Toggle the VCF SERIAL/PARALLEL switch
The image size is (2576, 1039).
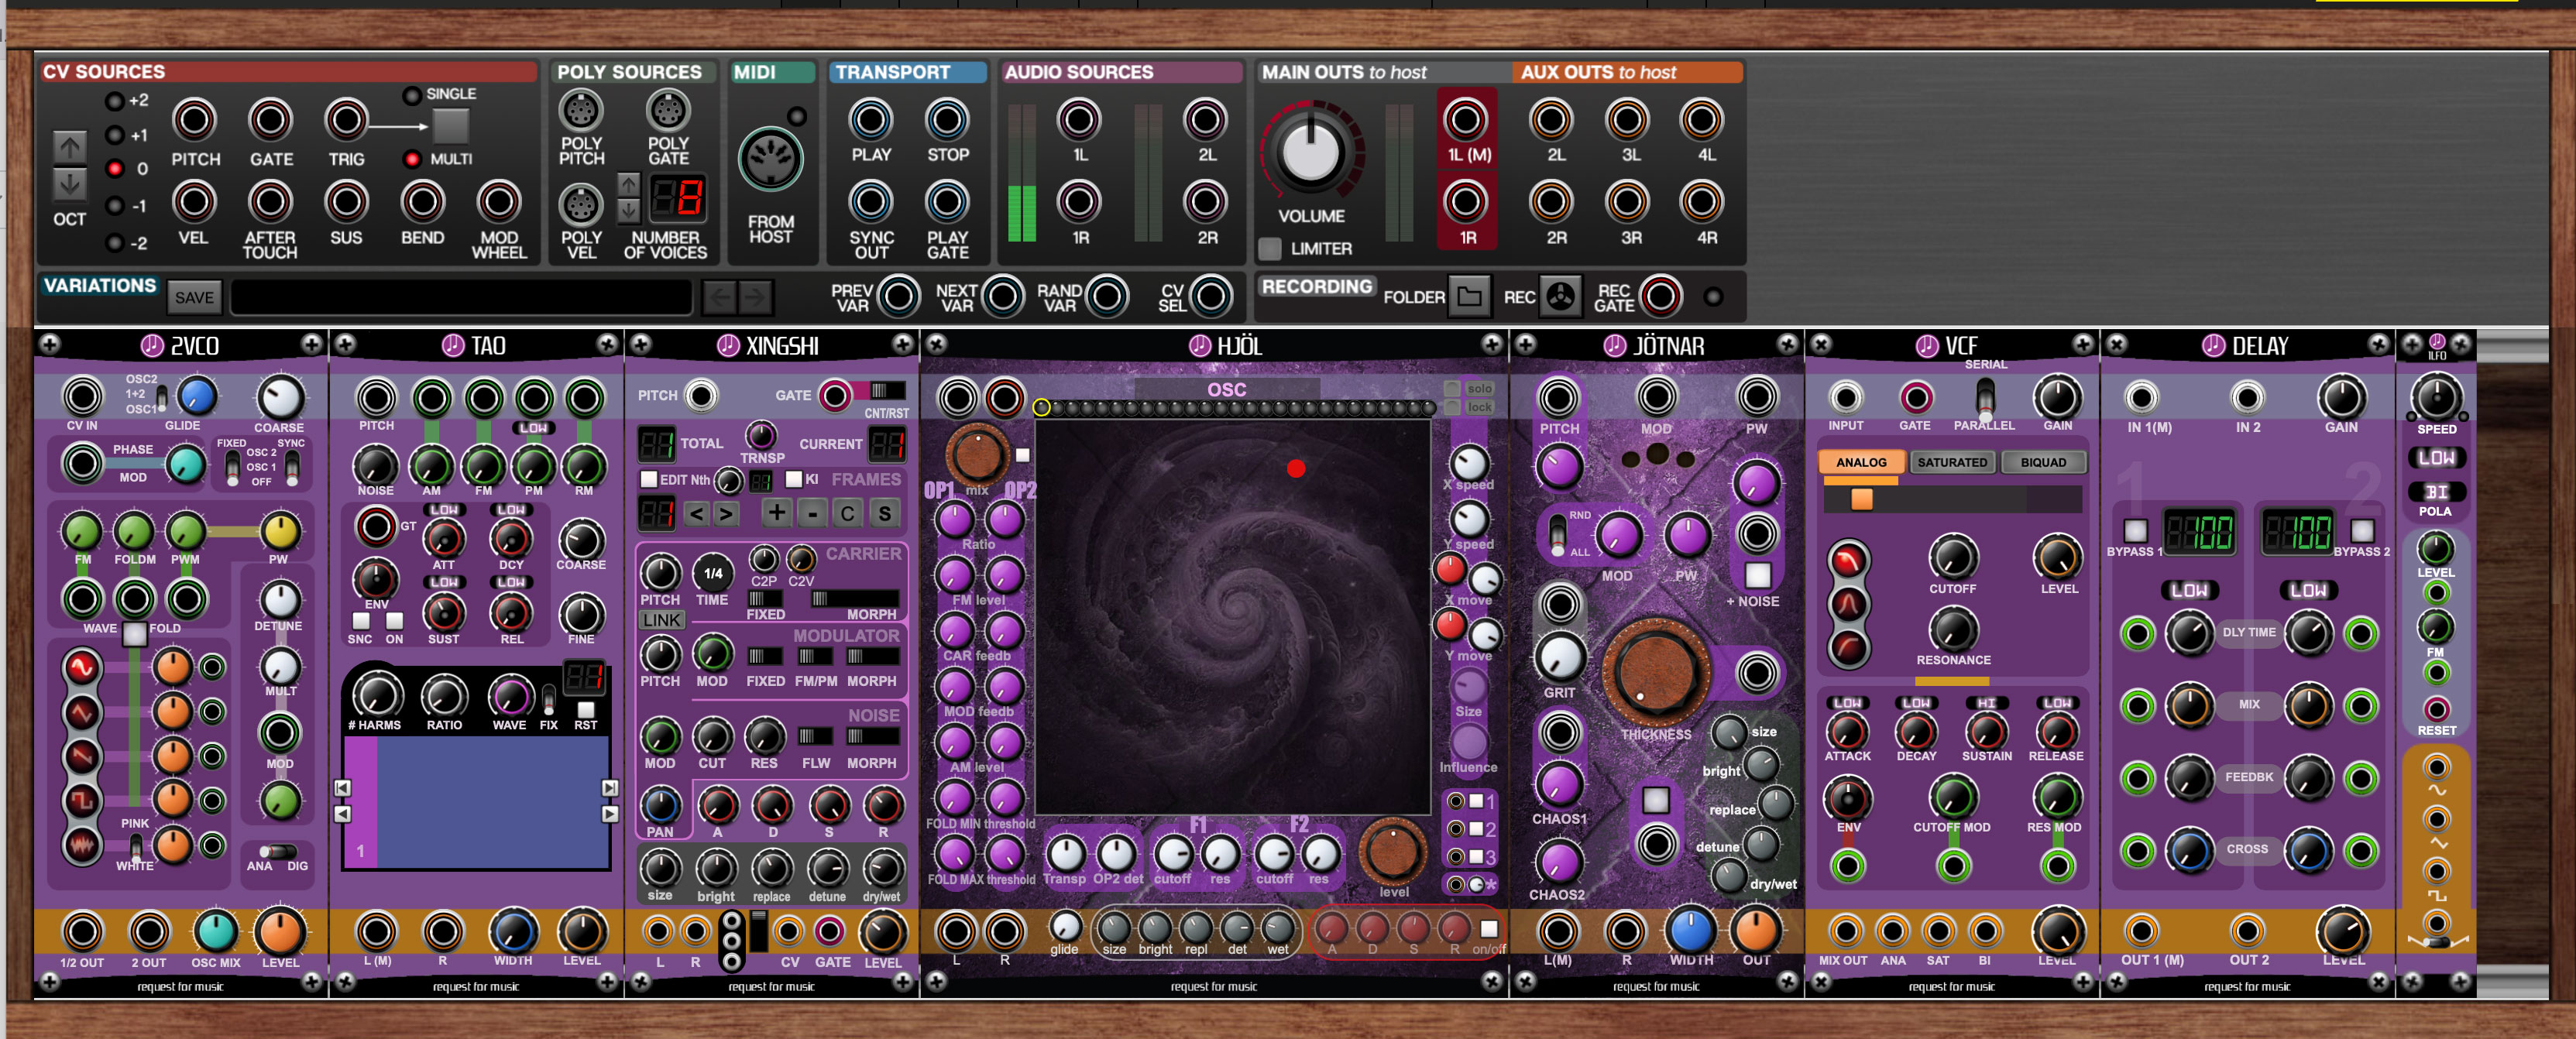point(1985,399)
